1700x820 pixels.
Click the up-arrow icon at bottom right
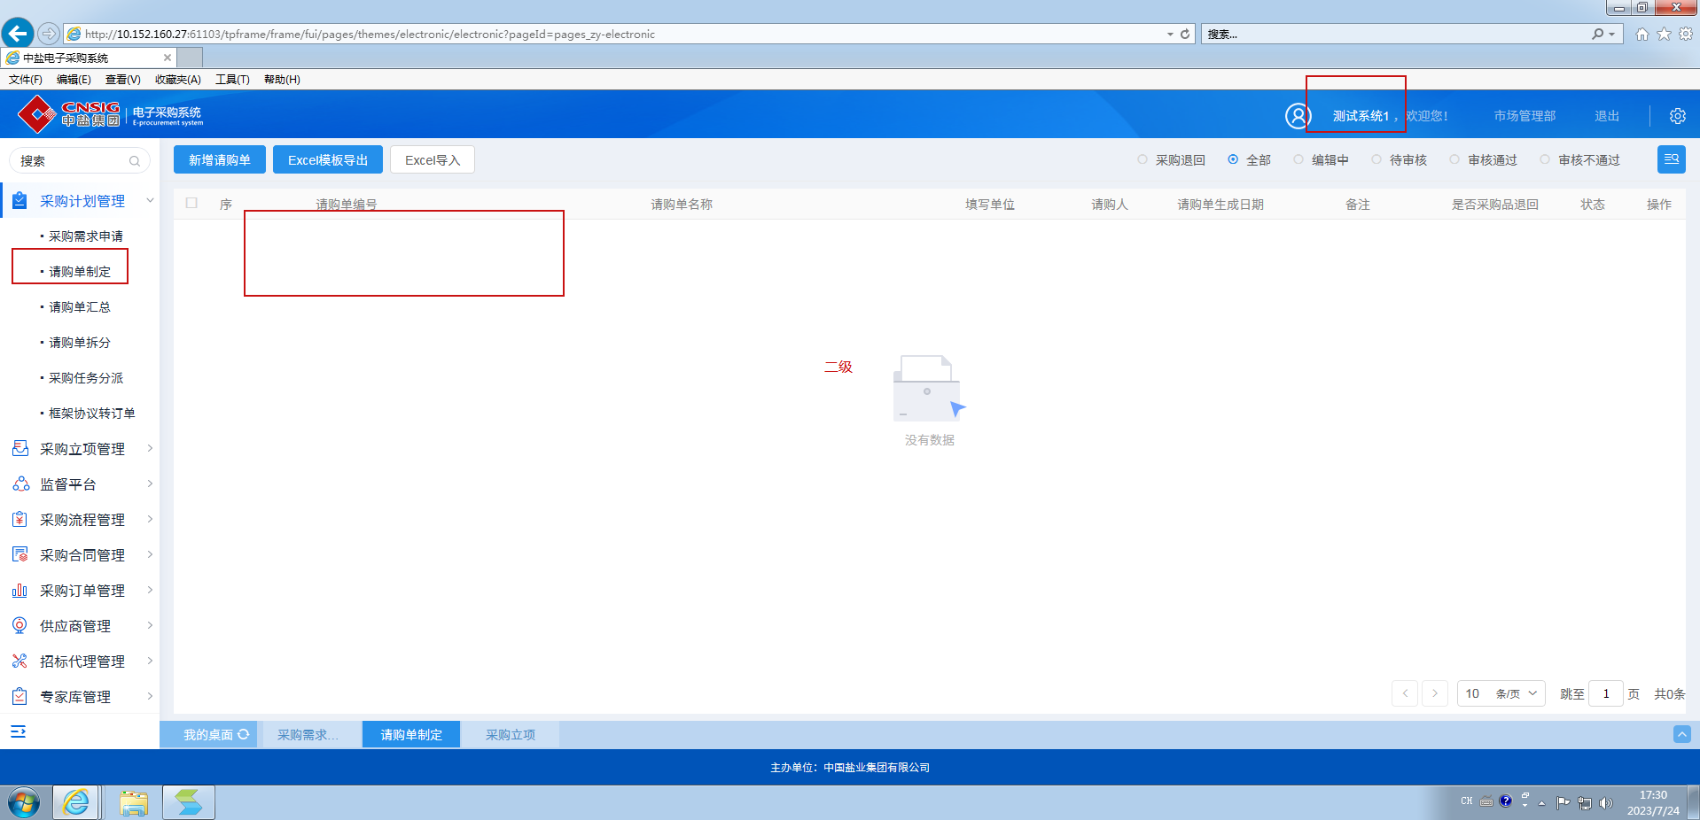click(1681, 734)
